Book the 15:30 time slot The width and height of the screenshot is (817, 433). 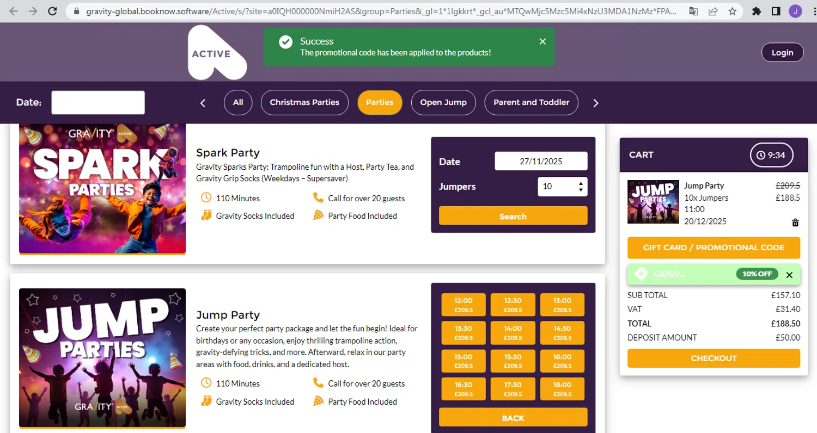pyautogui.click(x=513, y=361)
